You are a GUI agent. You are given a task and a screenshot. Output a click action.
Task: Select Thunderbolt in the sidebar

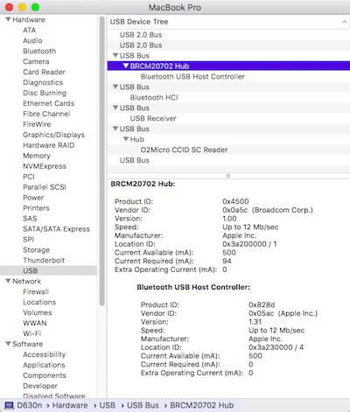(44, 261)
